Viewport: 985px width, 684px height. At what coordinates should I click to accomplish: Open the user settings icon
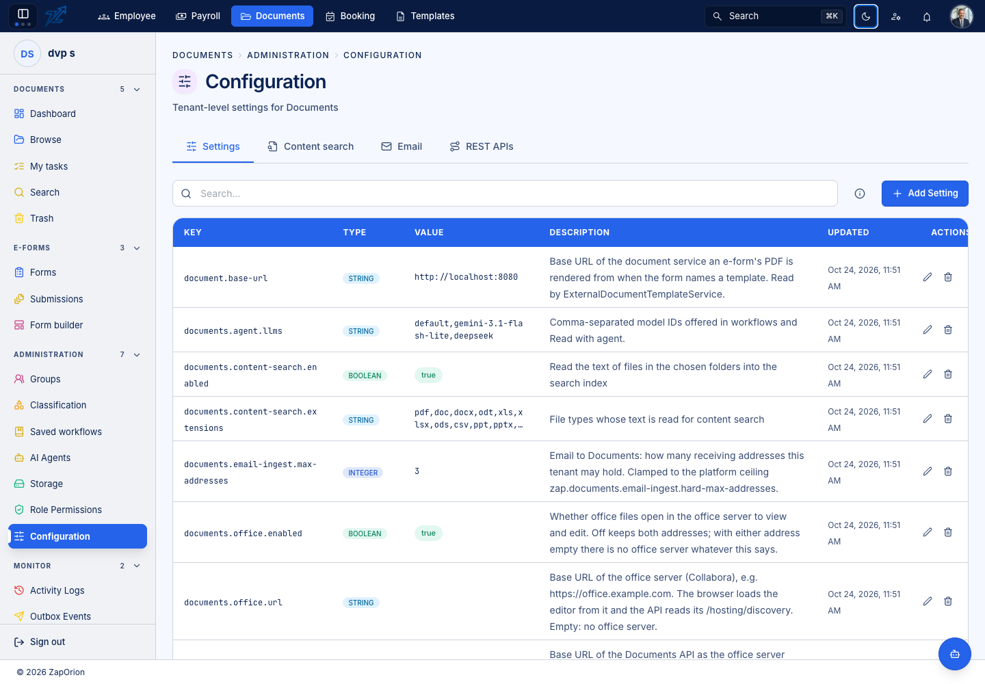pyautogui.click(x=896, y=16)
